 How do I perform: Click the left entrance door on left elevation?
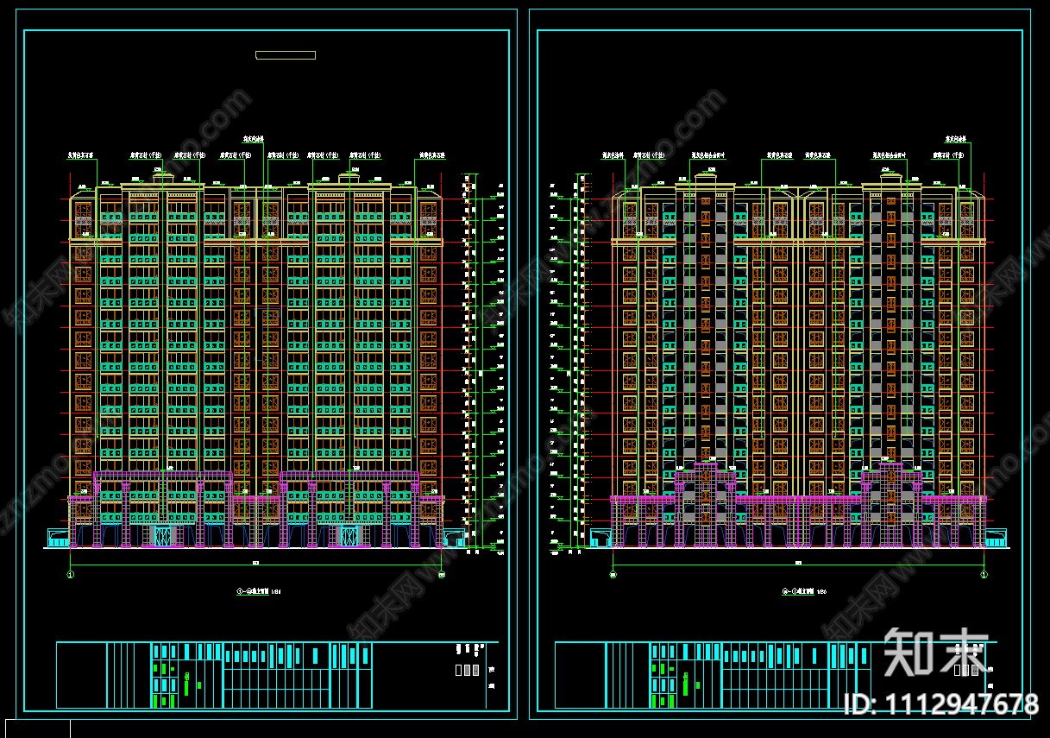tap(162, 537)
